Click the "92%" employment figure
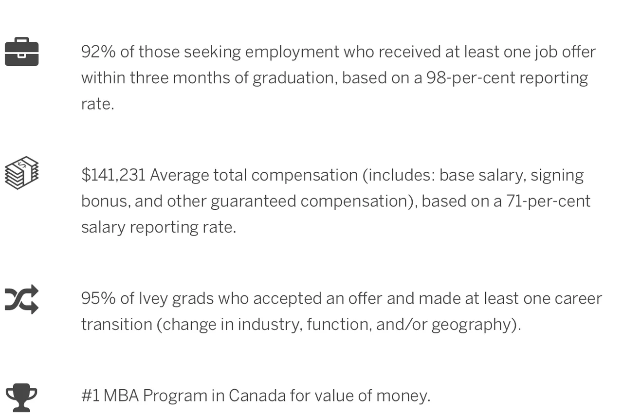The width and height of the screenshot is (623, 419). [x=98, y=52]
